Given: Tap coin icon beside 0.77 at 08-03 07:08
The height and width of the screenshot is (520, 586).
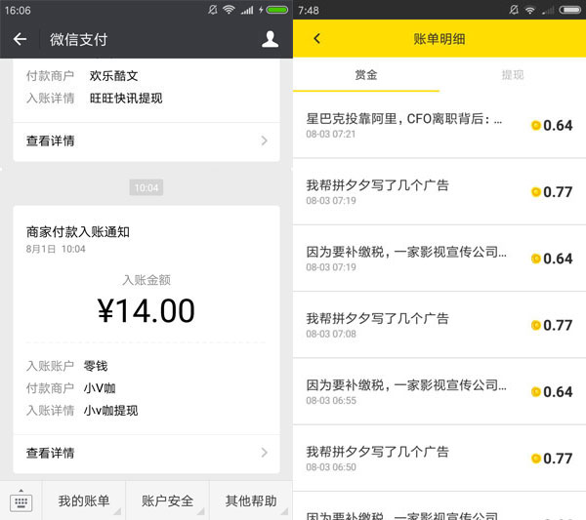Looking at the screenshot, I should coord(536,325).
